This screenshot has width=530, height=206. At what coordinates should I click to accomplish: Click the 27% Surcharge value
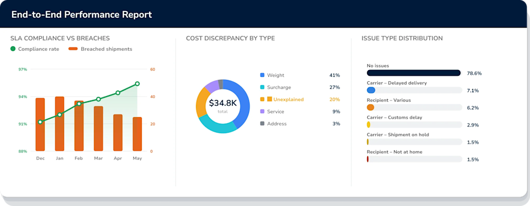click(x=335, y=87)
